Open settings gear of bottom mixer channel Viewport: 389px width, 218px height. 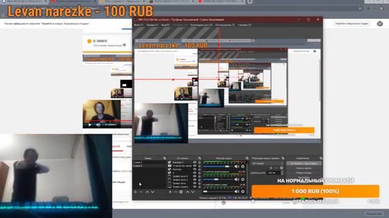243,191
